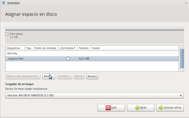Click the 3221 MB size cell

(x=84, y=59)
